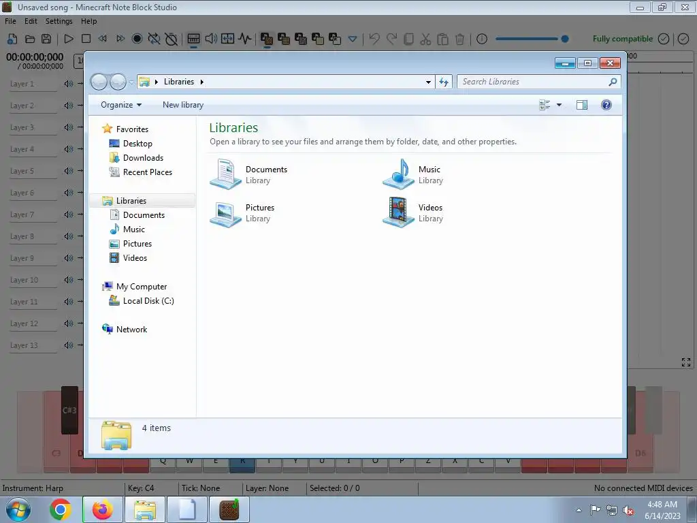Click the Layer 3 name field
The image size is (697, 523).
[x=33, y=127]
